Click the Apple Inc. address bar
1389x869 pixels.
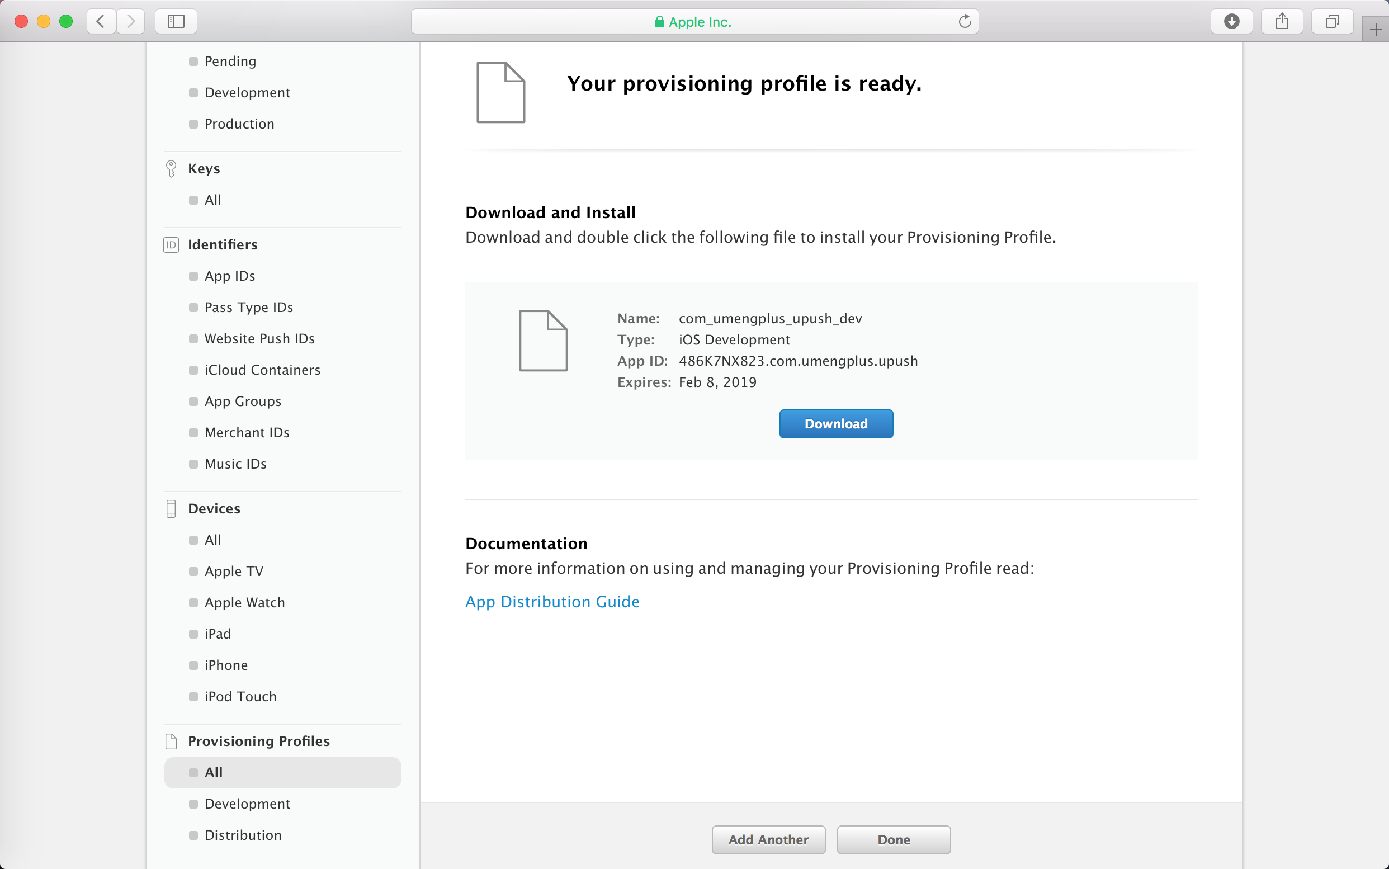694,22
